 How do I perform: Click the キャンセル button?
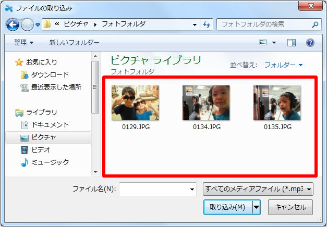coord(290,207)
